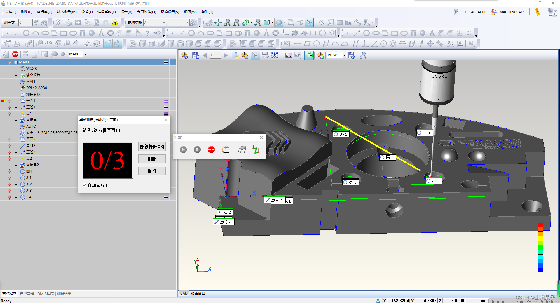Click the 测点数 input field
Viewport: 560px width, 303px height.
pos(25,22)
